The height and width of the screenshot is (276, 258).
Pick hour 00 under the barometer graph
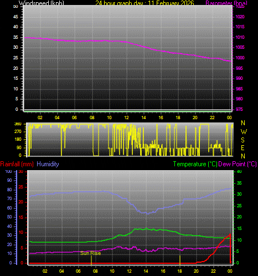(x=229, y=117)
